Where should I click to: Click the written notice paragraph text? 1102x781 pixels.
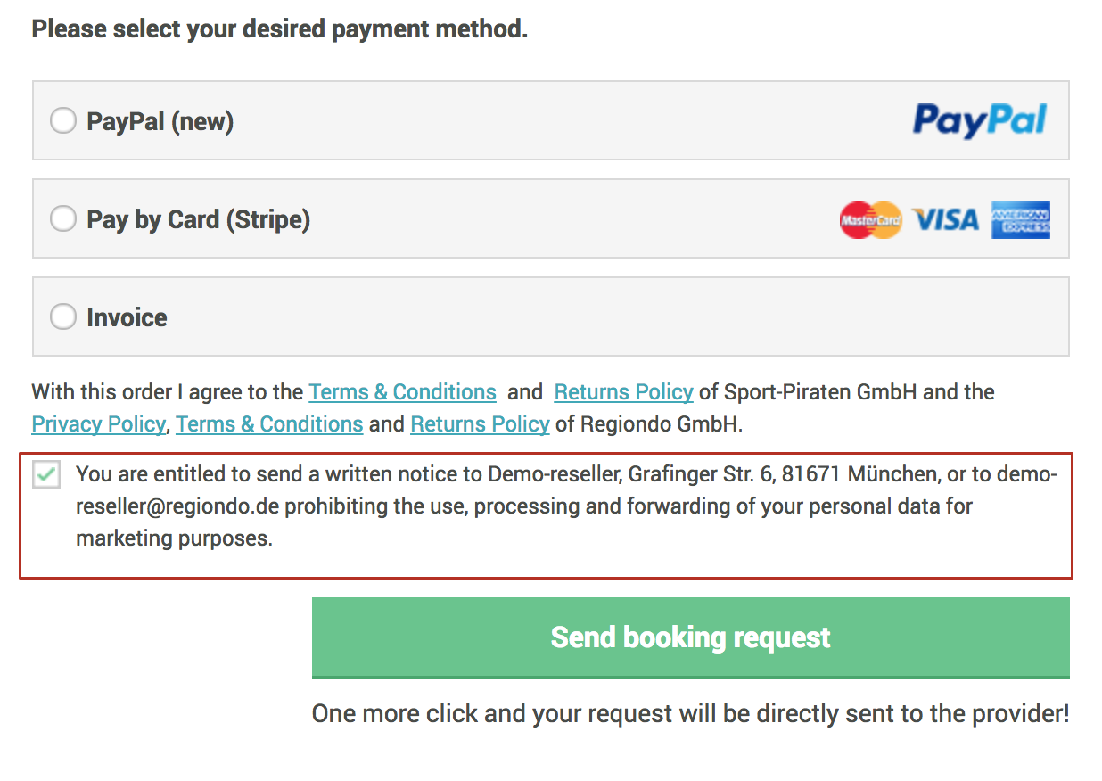point(566,506)
